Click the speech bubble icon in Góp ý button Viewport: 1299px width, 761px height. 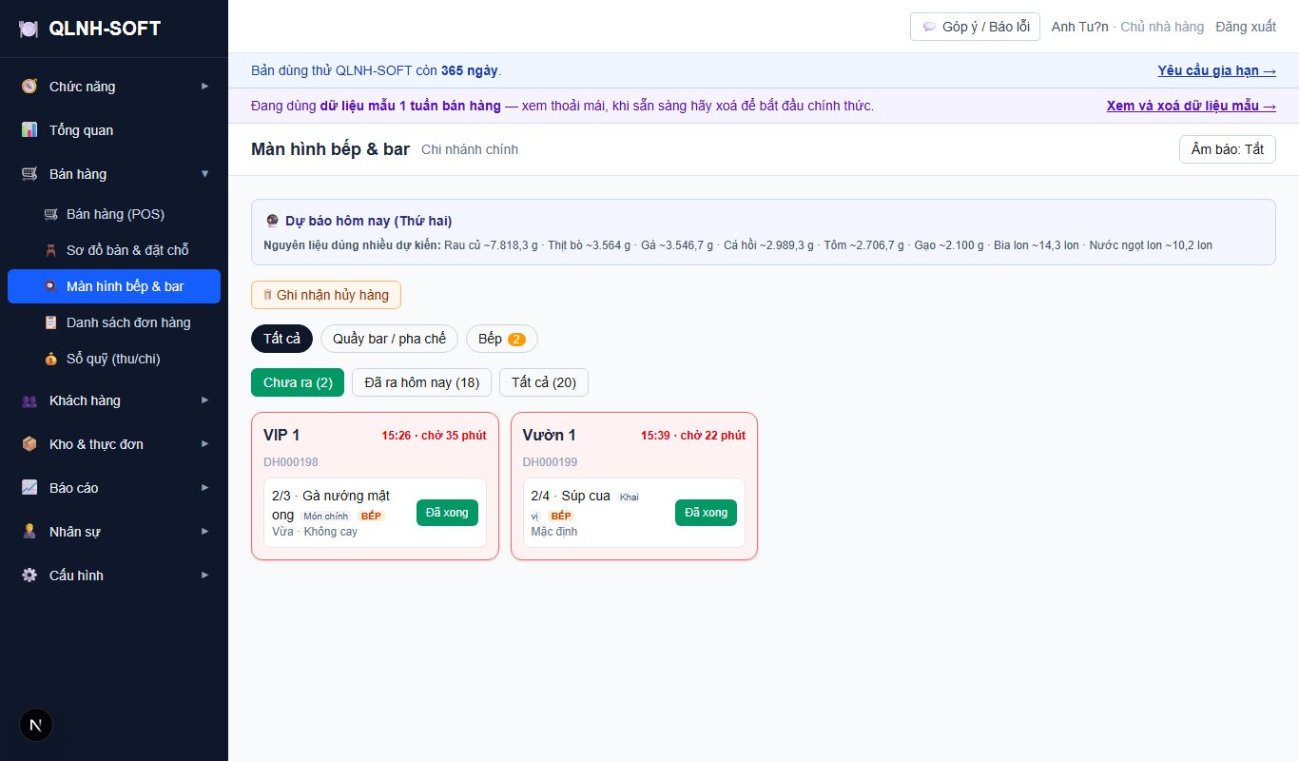pyautogui.click(x=929, y=27)
